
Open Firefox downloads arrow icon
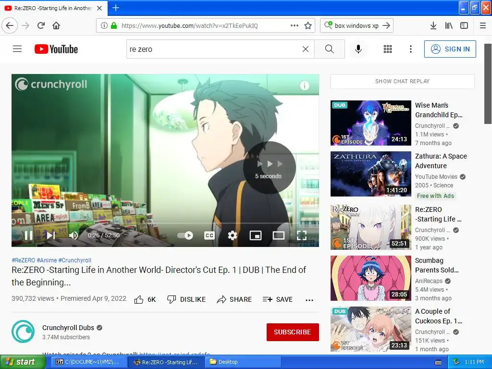[433, 25]
